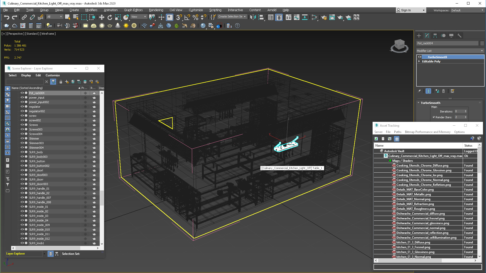Click the filter funnel icon in Scene Explorer
486x273 pixels.
[x=53, y=82]
